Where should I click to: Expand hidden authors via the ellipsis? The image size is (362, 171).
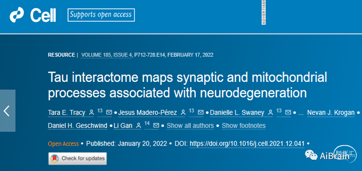tap(300, 112)
